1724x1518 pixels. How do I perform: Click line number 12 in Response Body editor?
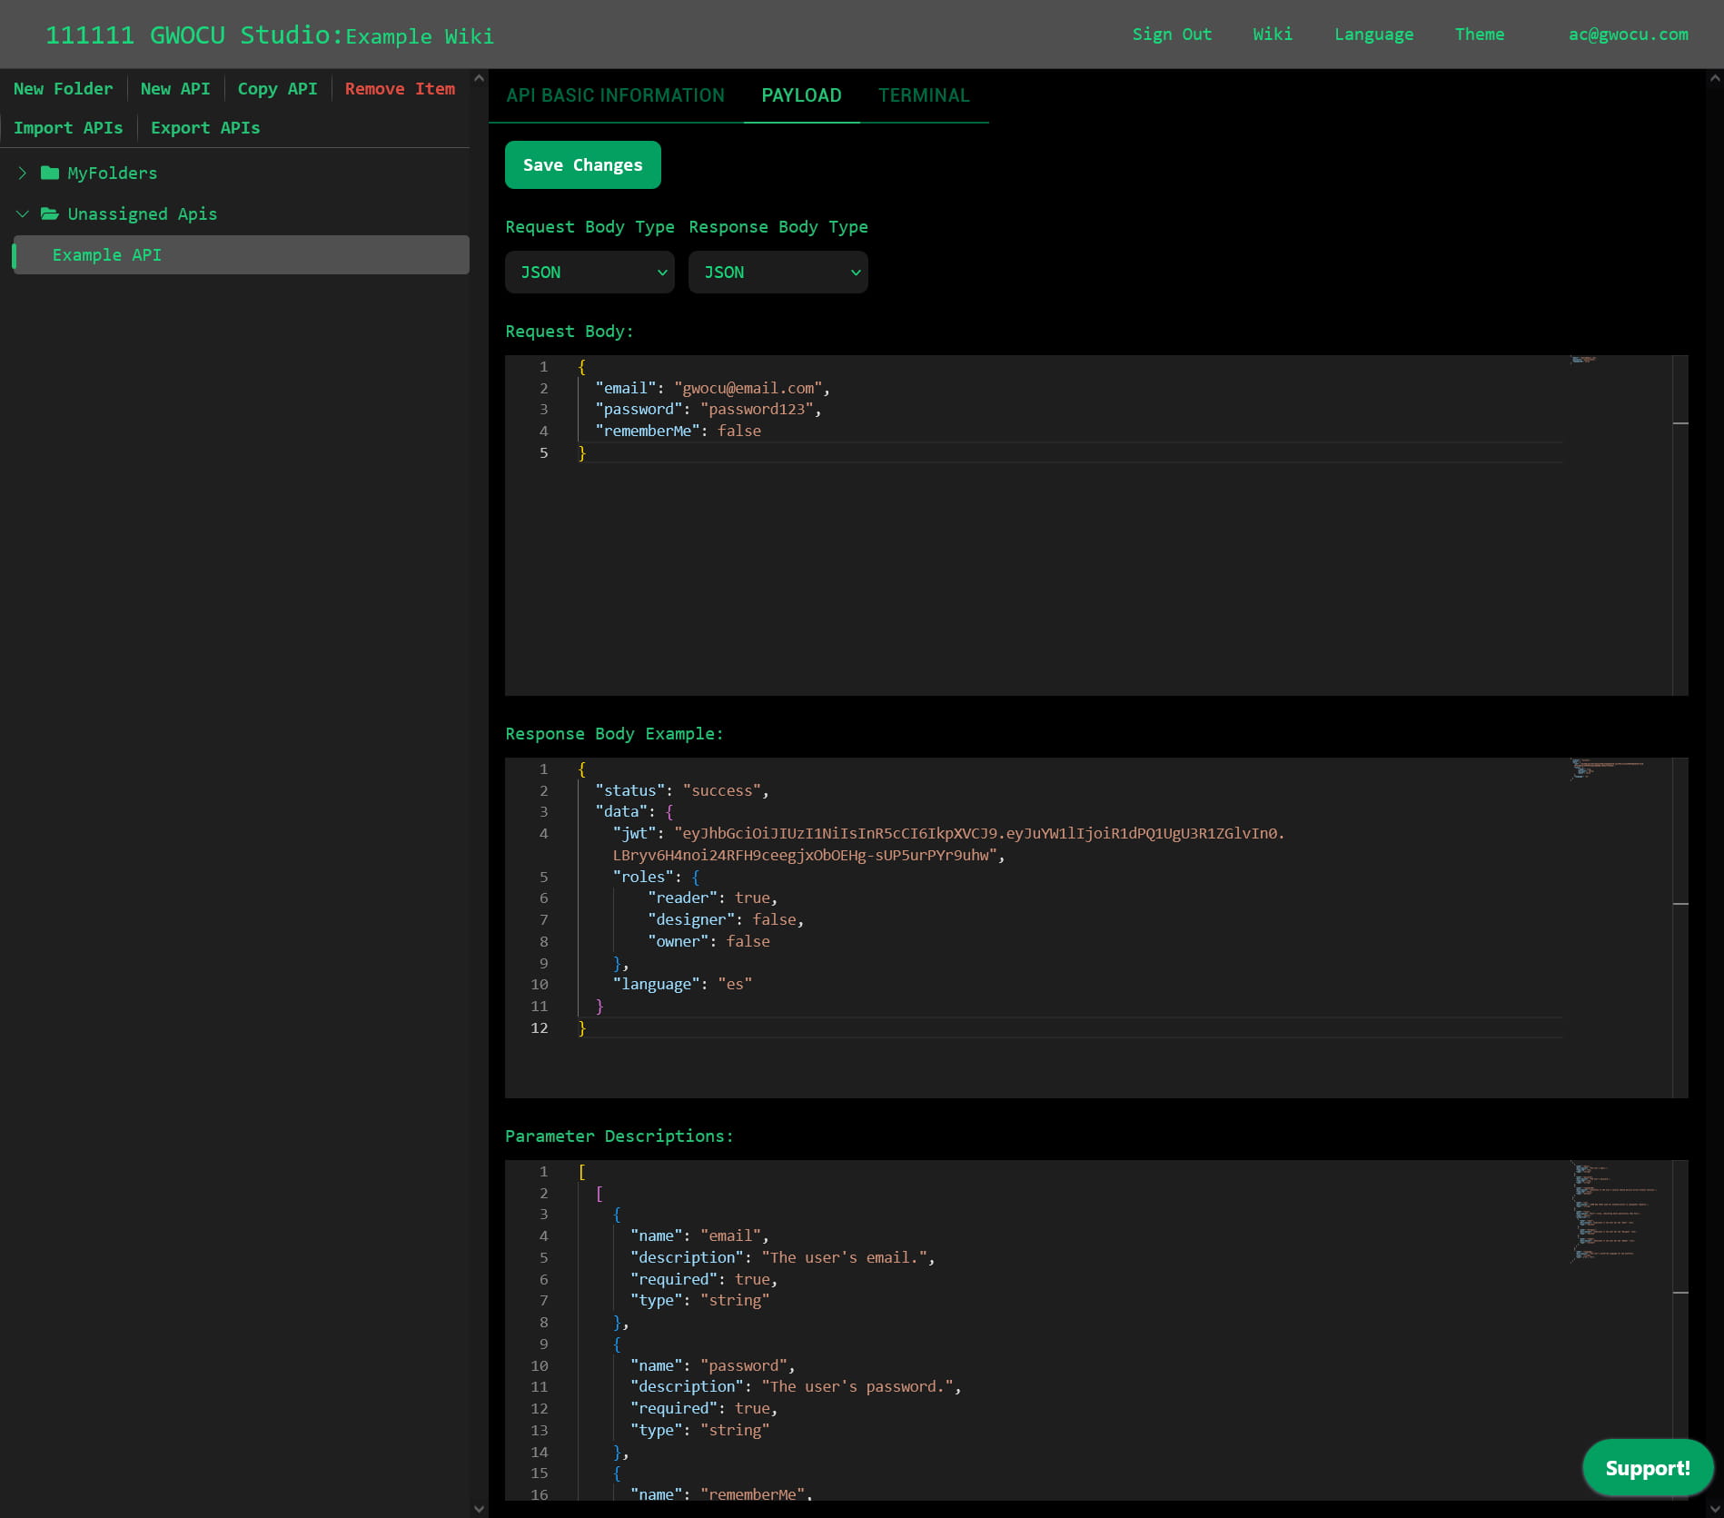[x=540, y=1027]
